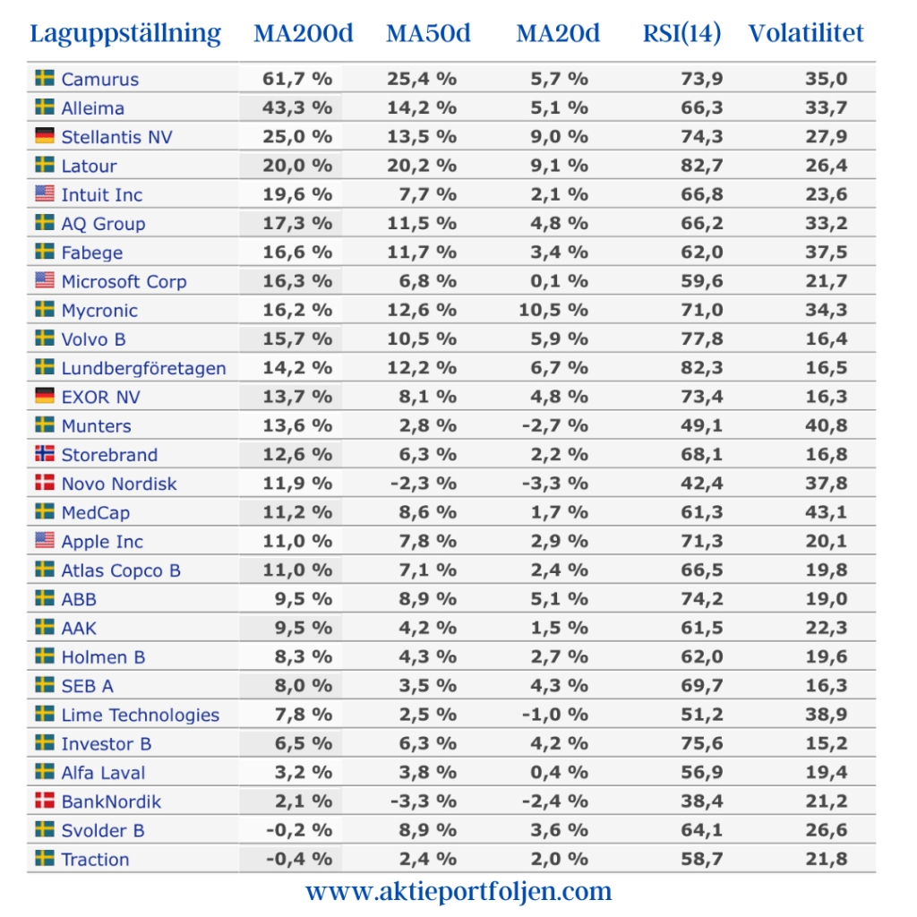This screenshot has height=917, width=917.
Task: Click the Danish flag next to BankNordik
Action: [x=44, y=801]
